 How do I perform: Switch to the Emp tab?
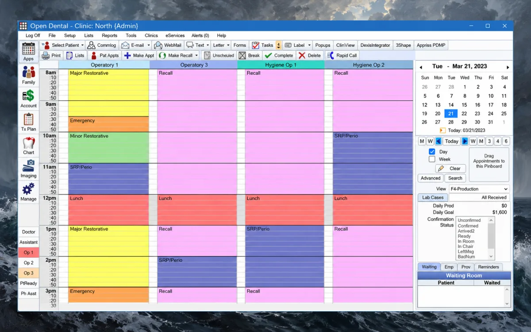449,267
